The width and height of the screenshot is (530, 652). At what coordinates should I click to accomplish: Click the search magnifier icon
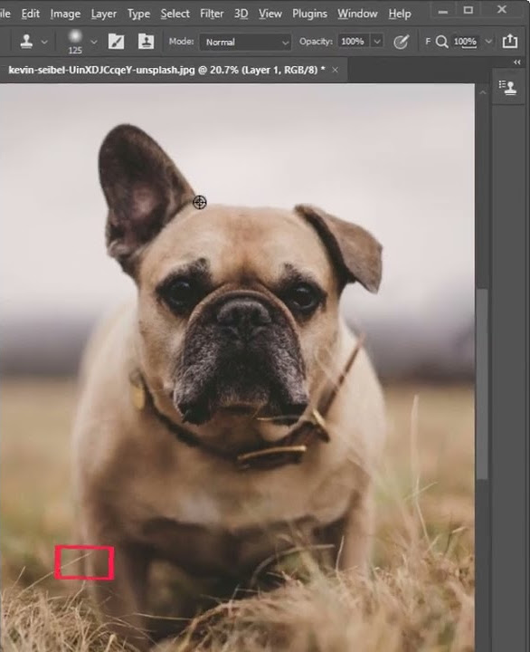442,42
